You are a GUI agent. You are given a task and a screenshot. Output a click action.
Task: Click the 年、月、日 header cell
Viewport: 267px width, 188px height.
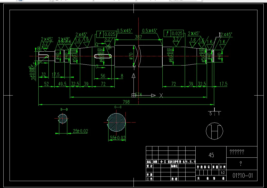(x=190, y=162)
